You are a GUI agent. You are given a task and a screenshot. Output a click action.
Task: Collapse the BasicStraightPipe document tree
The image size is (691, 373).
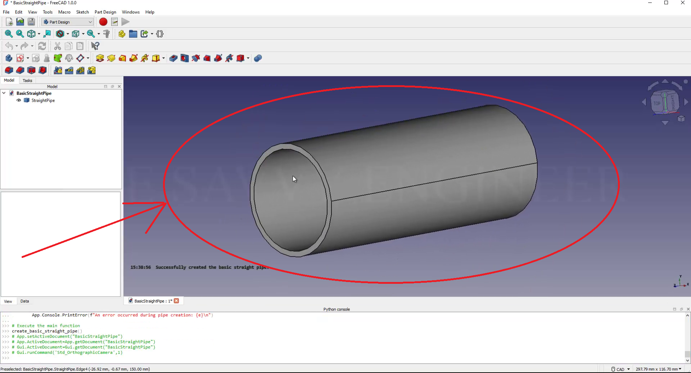[4, 93]
